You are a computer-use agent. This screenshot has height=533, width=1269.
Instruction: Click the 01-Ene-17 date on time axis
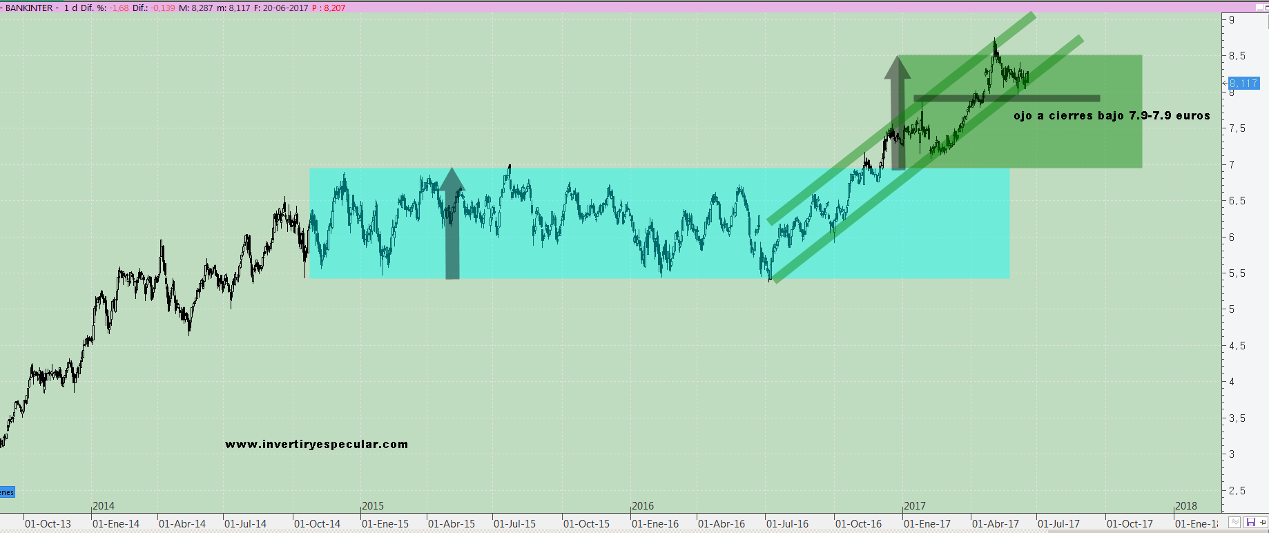tap(927, 524)
